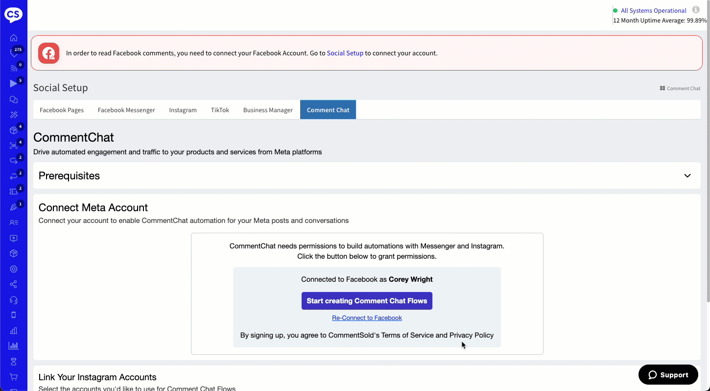The height and width of the screenshot is (391, 710).
Task: Select the Business Manager tab
Action: (268, 110)
